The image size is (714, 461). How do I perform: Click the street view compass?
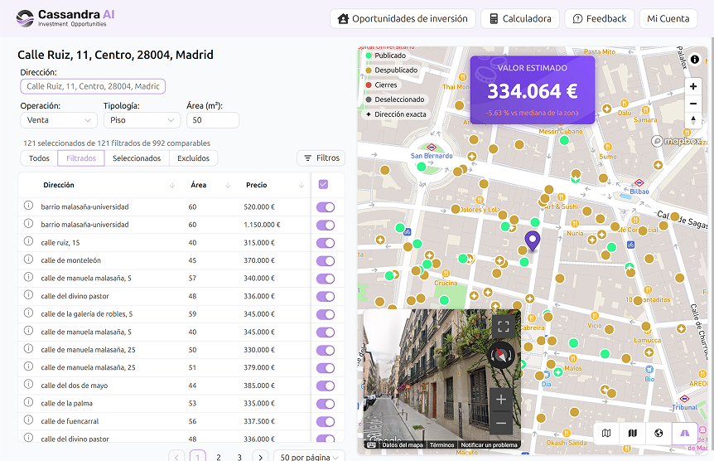coord(501,357)
